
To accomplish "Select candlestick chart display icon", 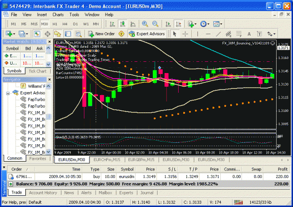I will click(x=122, y=24).
